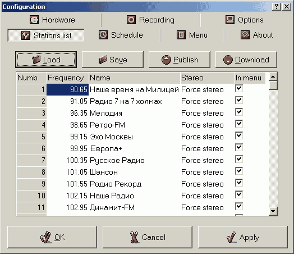
Task: Open the Hardware tab
Action: (x=52, y=20)
